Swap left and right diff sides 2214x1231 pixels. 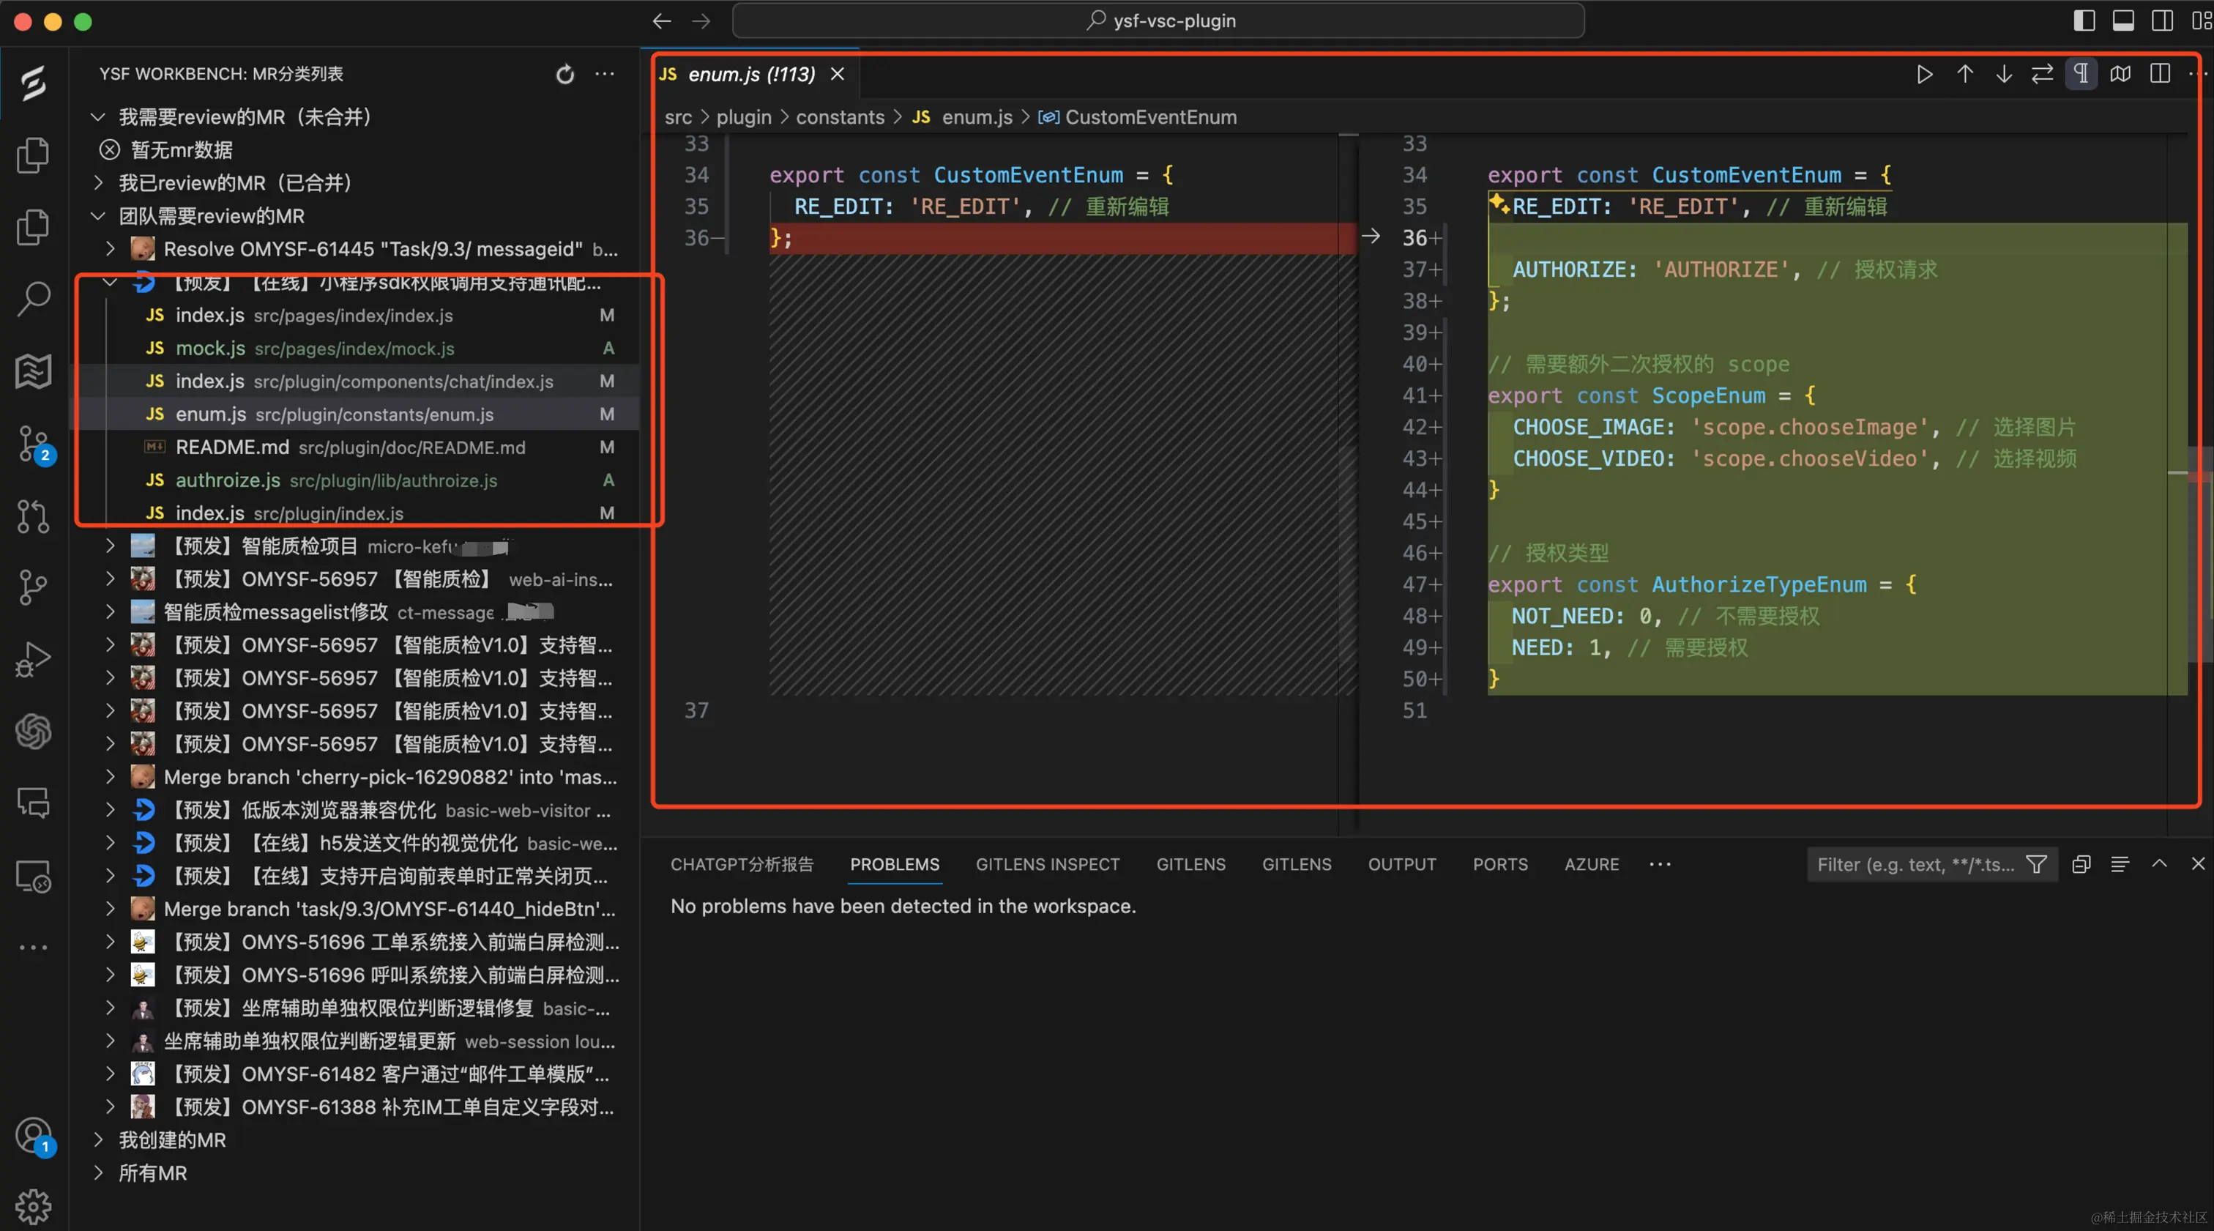point(2042,74)
